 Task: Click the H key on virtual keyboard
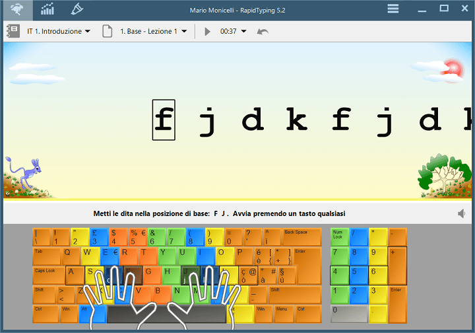(171, 276)
